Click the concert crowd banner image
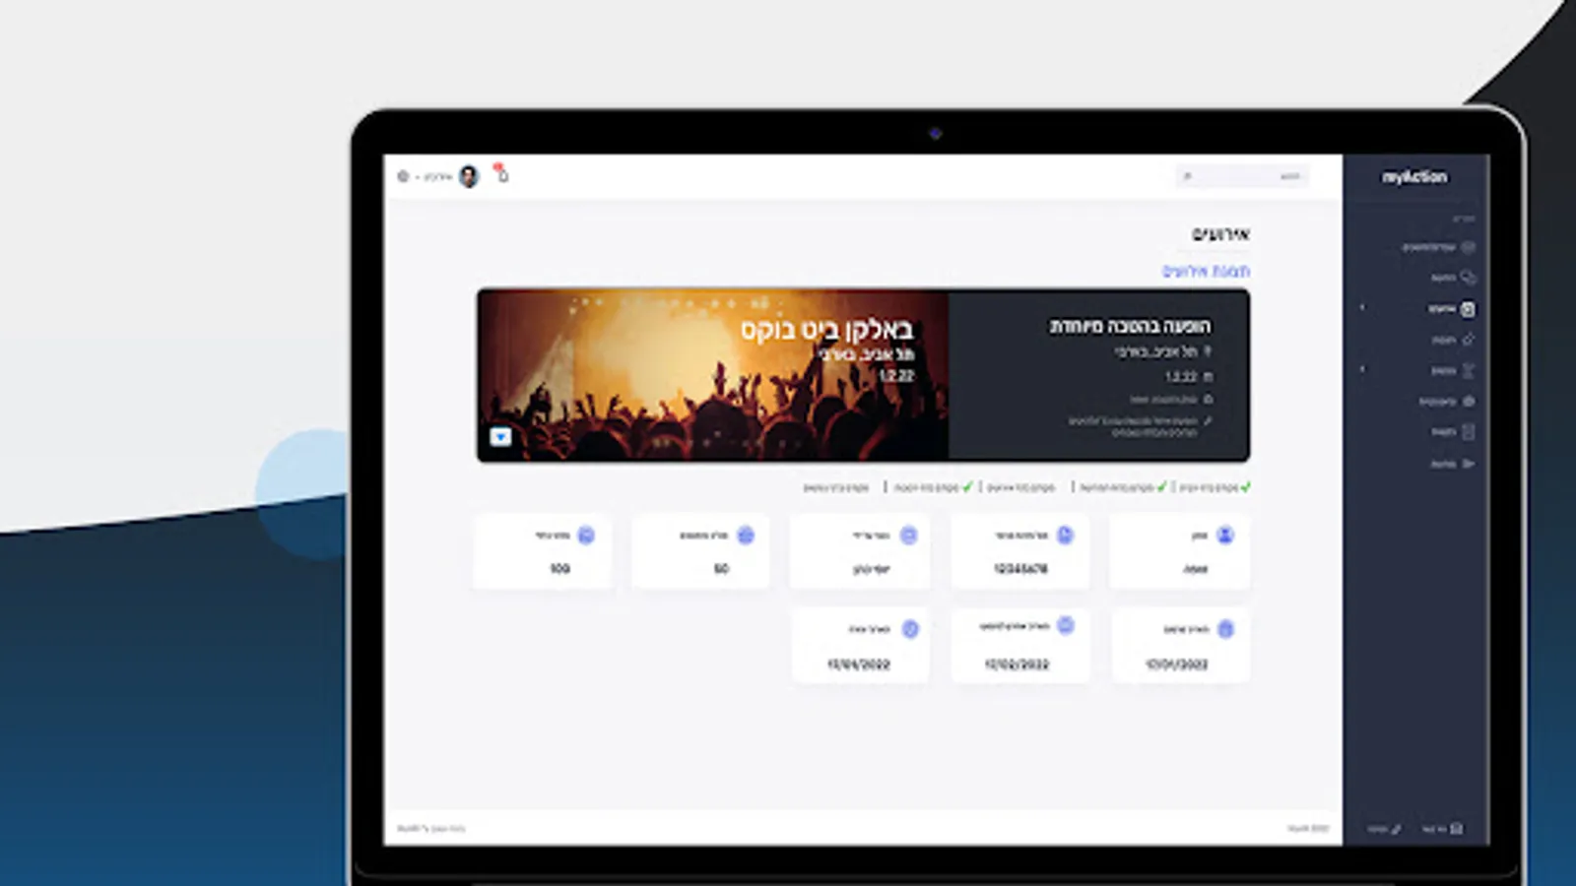1576x886 pixels. click(713, 375)
